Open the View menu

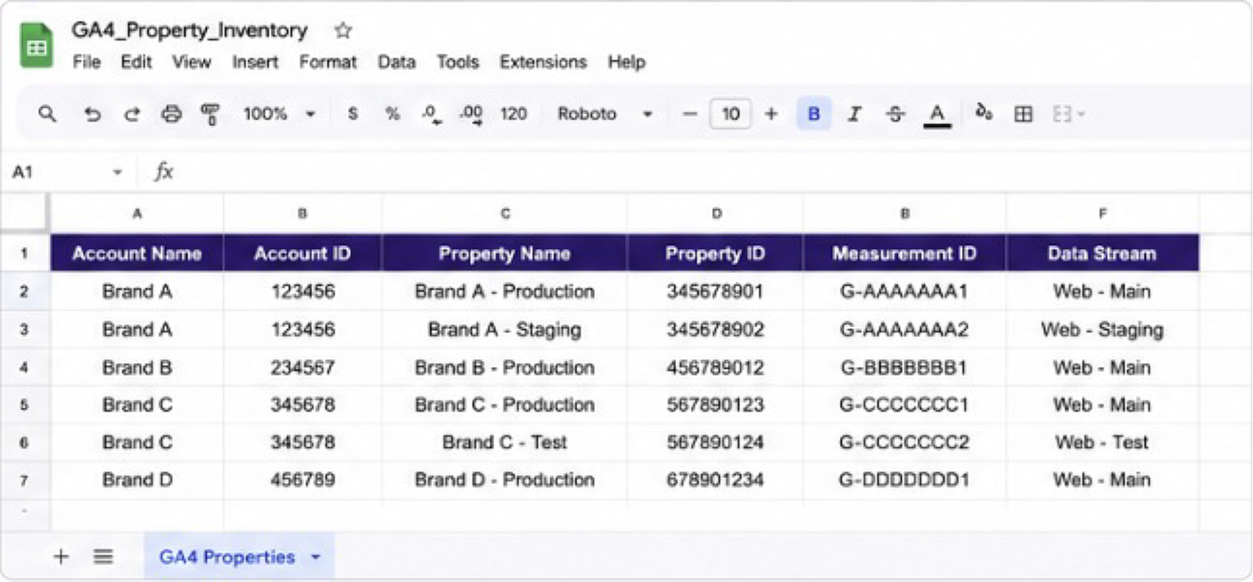[191, 62]
